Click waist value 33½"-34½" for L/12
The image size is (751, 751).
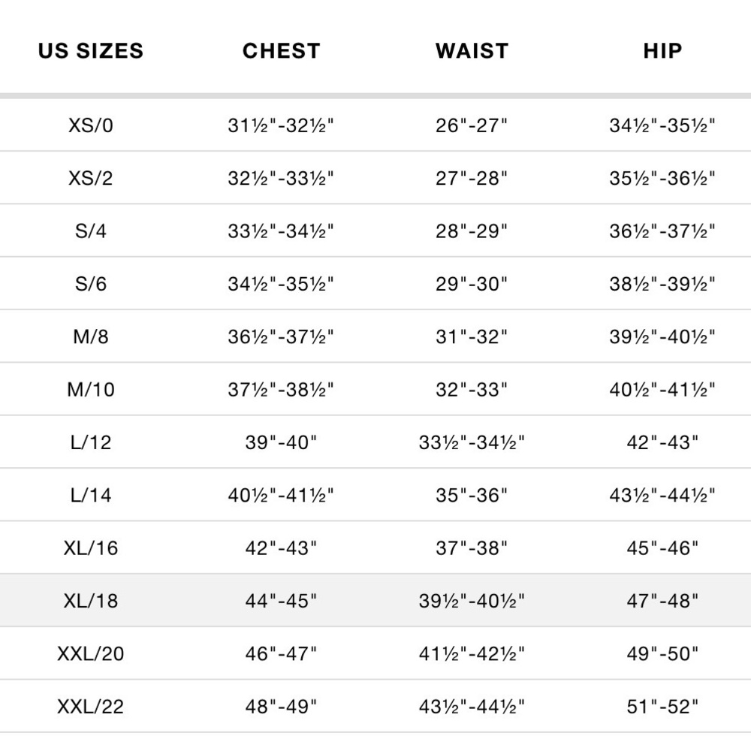pos(472,442)
